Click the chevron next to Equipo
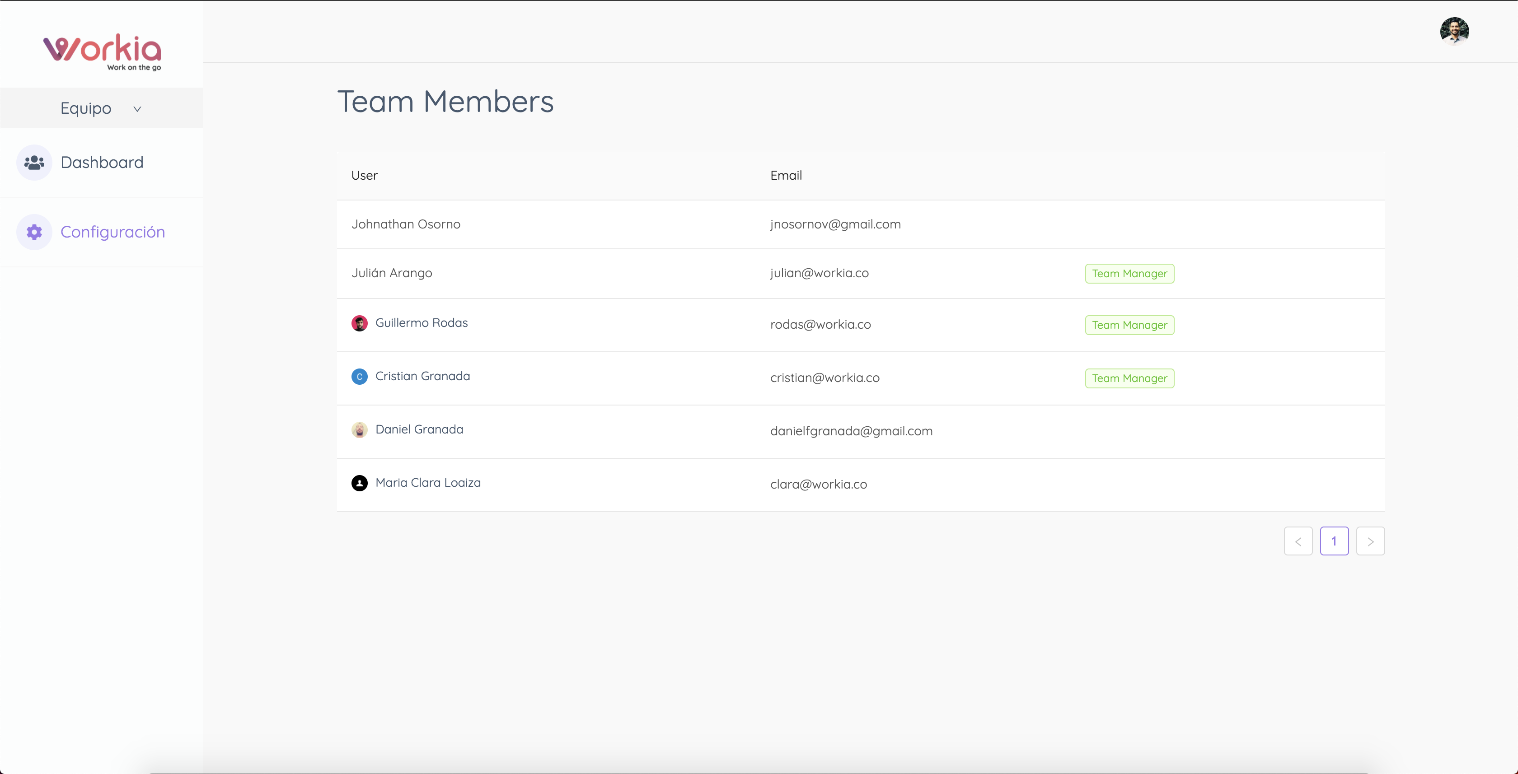1518x774 pixels. 137,109
